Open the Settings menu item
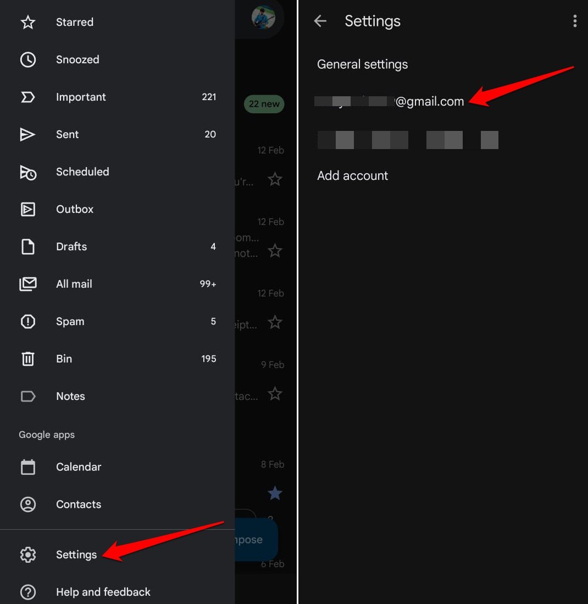Image resolution: width=588 pixels, height=604 pixels. 76,554
